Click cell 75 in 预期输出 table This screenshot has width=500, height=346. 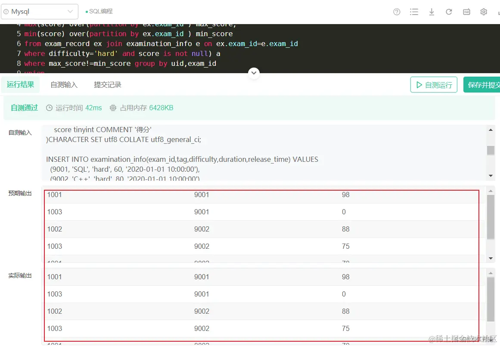[x=346, y=246]
